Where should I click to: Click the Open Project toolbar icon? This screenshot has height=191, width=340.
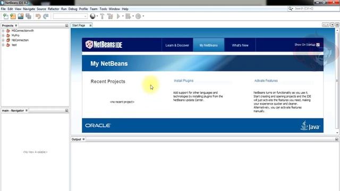pyautogui.click(x=21, y=16)
